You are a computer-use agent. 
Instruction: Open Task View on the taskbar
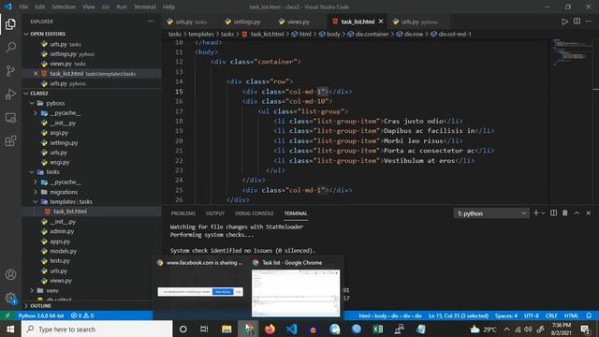click(x=204, y=329)
